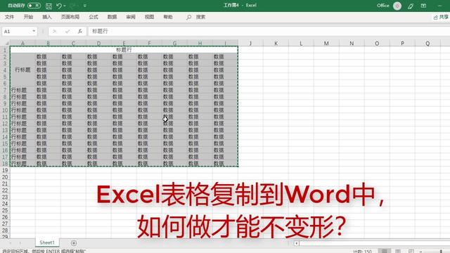Click the fx Insert Function icon
The width and height of the screenshot is (450, 253).
tap(79, 31)
